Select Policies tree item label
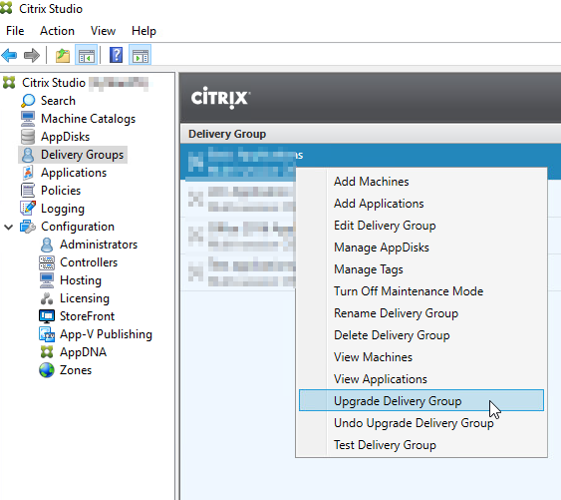Screen dimensions: 561x500 [x=61, y=191]
